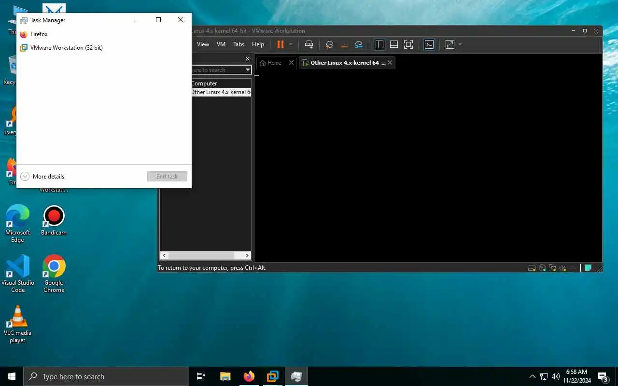The height and width of the screenshot is (386, 618).
Task: Click the taskbar search box
Action: tap(106, 376)
